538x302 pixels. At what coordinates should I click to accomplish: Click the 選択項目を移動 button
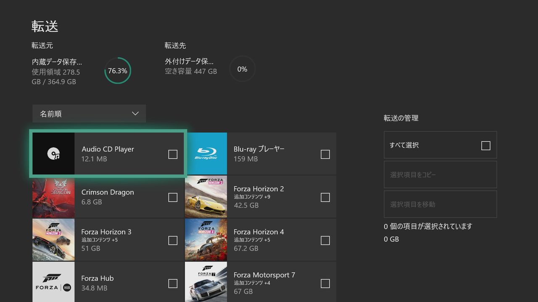[x=440, y=204]
